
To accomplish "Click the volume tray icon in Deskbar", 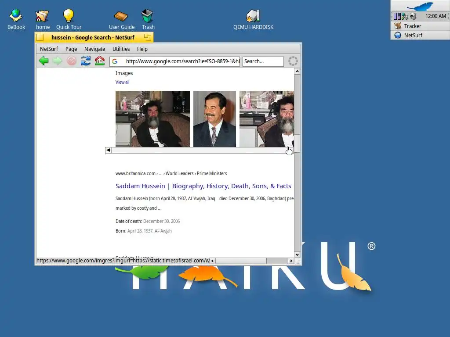I will (413, 16).
